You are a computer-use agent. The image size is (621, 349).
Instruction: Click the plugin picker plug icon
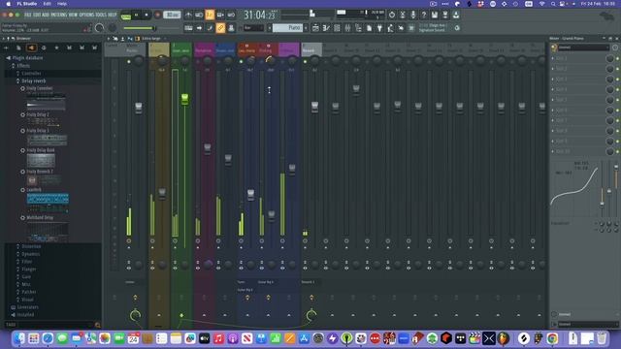coord(379,28)
